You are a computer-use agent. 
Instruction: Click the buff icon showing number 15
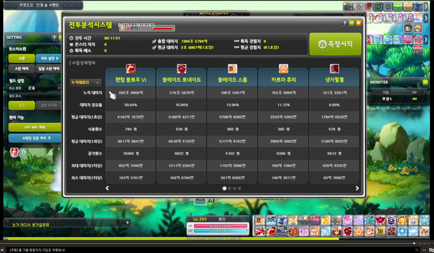tap(378, 7)
